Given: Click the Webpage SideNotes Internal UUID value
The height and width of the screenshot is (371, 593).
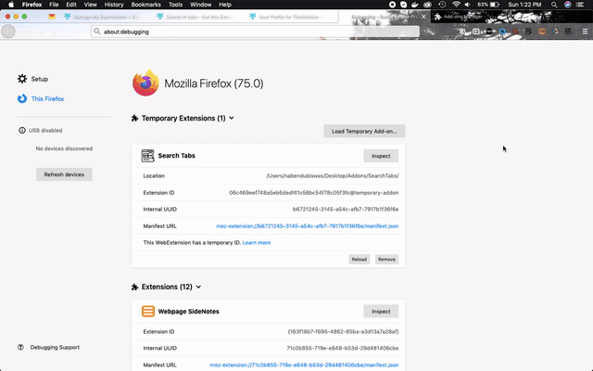Looking at the screenshot, I should (342, 348).
